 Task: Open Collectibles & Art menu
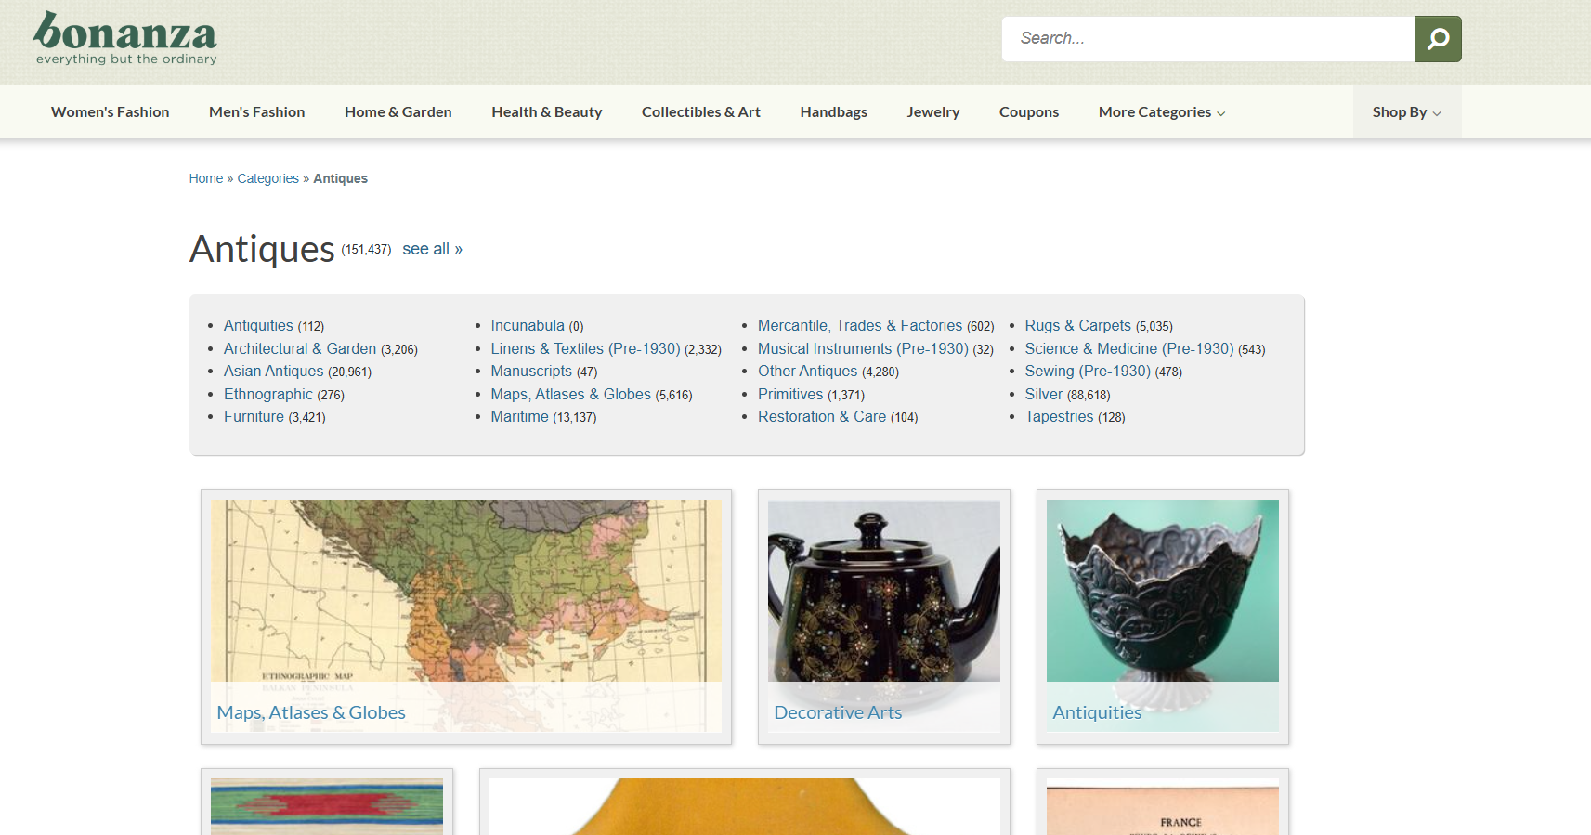tap(701, 112)
